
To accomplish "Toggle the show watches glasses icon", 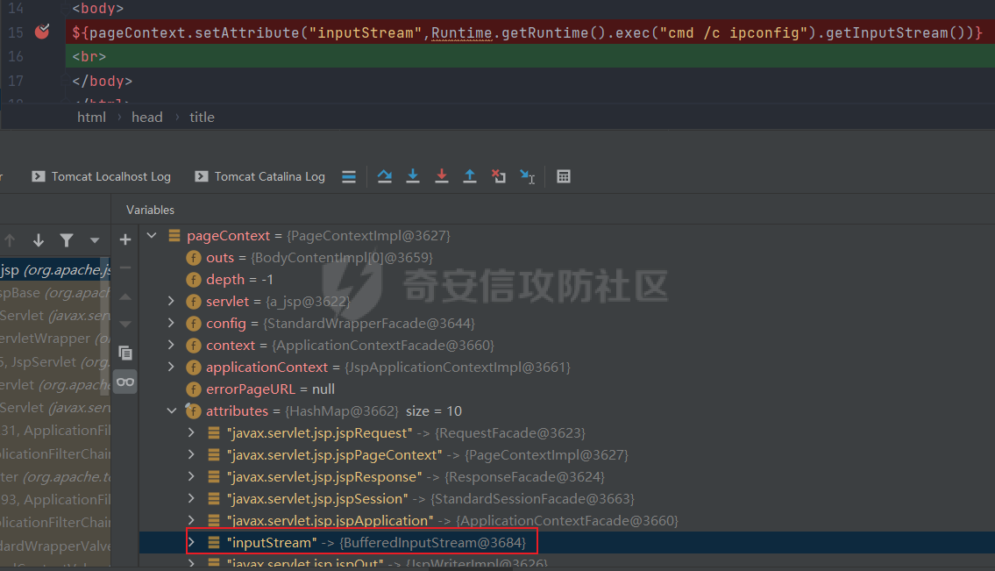I will [x=125, y=382].
